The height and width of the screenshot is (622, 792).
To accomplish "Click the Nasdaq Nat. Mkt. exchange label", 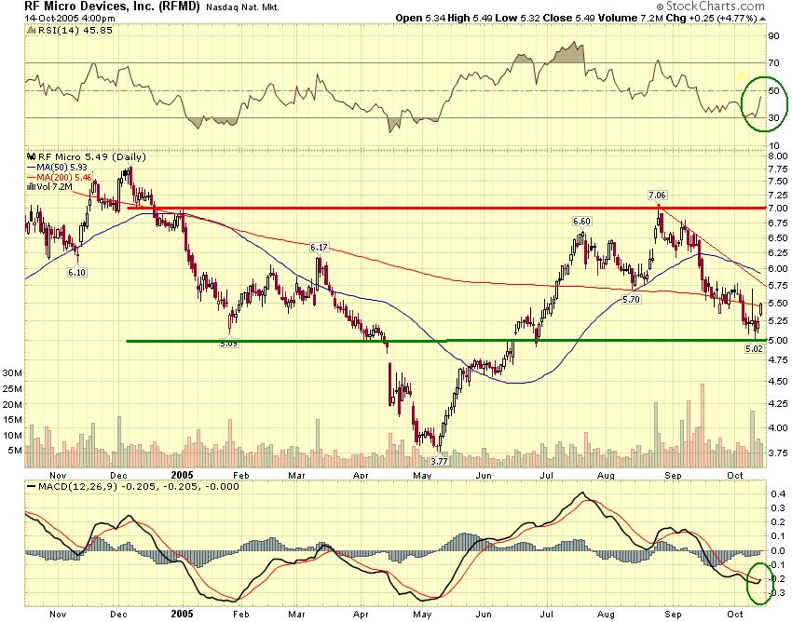I will point(242,7).
